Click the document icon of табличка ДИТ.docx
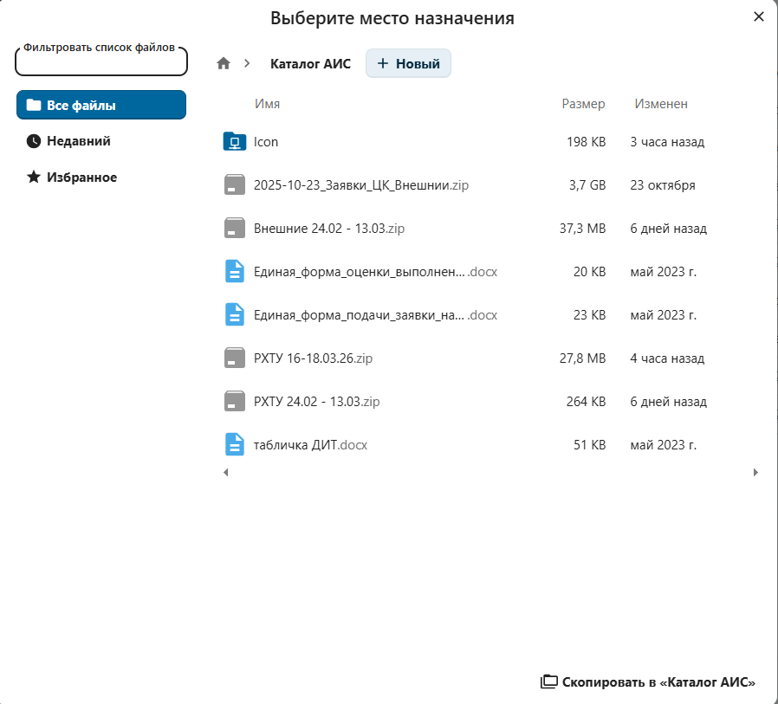Image resolution: width=778 pixels, height=704 pixels. [x=235, y=445]
